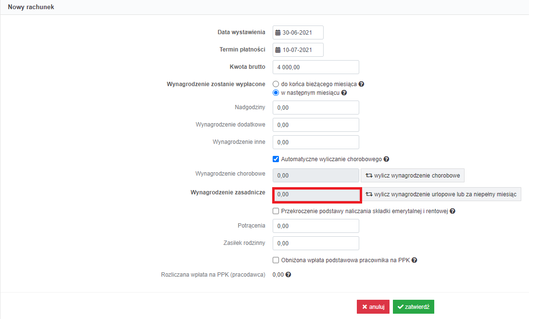This screenshot has height=319, width=554.
Task: Uncheck Automatyczne wyliczanie chorobowego checkbox
Action: [276, 159]
